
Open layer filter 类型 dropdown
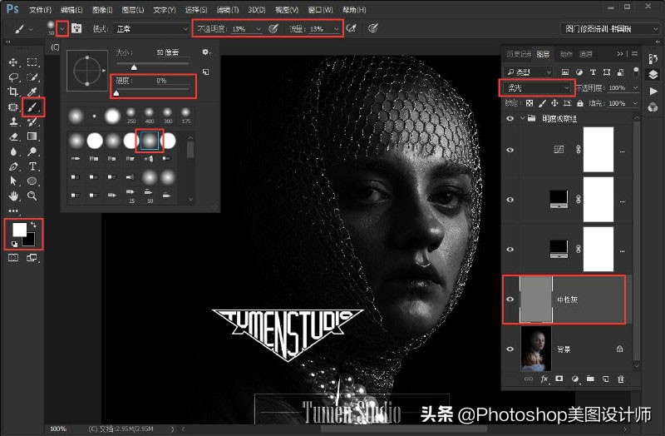[x=528, y=72]
